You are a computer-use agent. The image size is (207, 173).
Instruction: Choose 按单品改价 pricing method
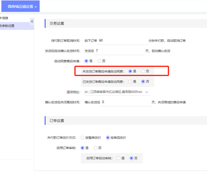pyautogui.click(x=108, y=138)
